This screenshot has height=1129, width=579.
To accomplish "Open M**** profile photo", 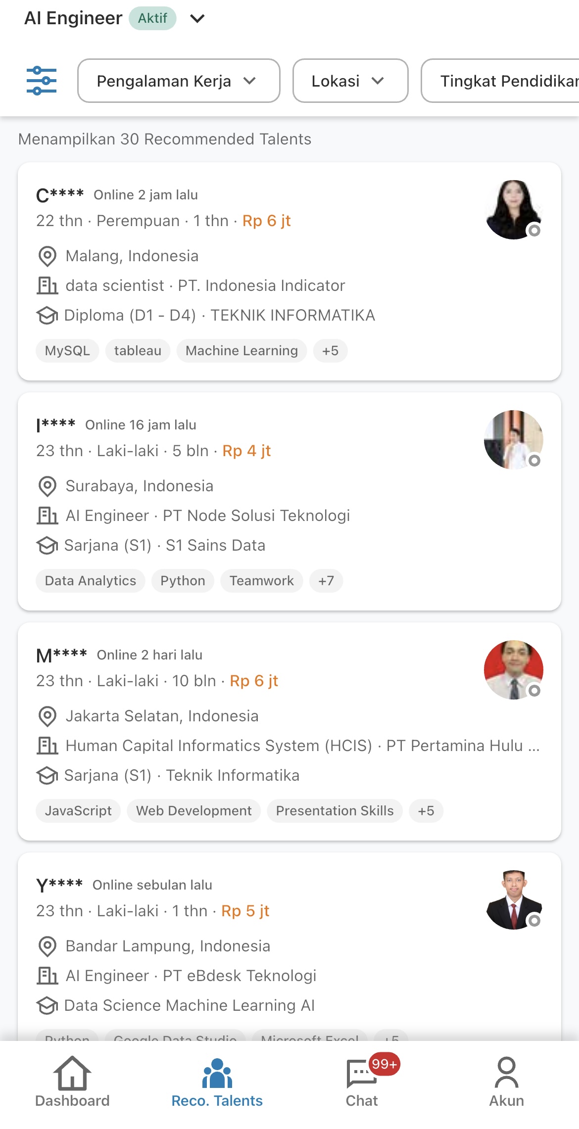I will (513, 669).
